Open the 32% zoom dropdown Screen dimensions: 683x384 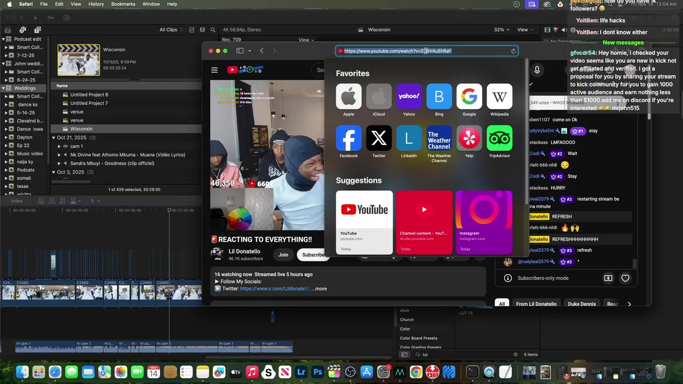501,30
